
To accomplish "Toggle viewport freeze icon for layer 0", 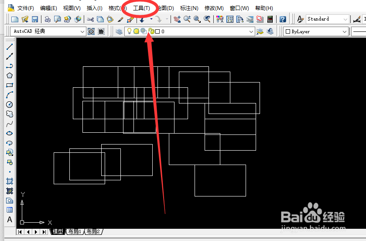I will coord(144,31).
